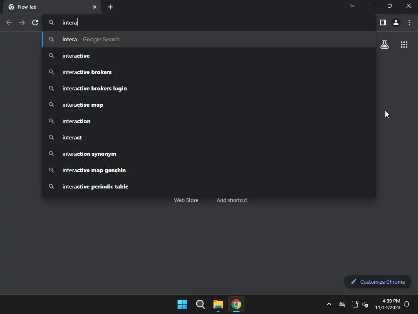Open a new tab with the plus button
Screen dimensions: 418x314
point(110,7)
